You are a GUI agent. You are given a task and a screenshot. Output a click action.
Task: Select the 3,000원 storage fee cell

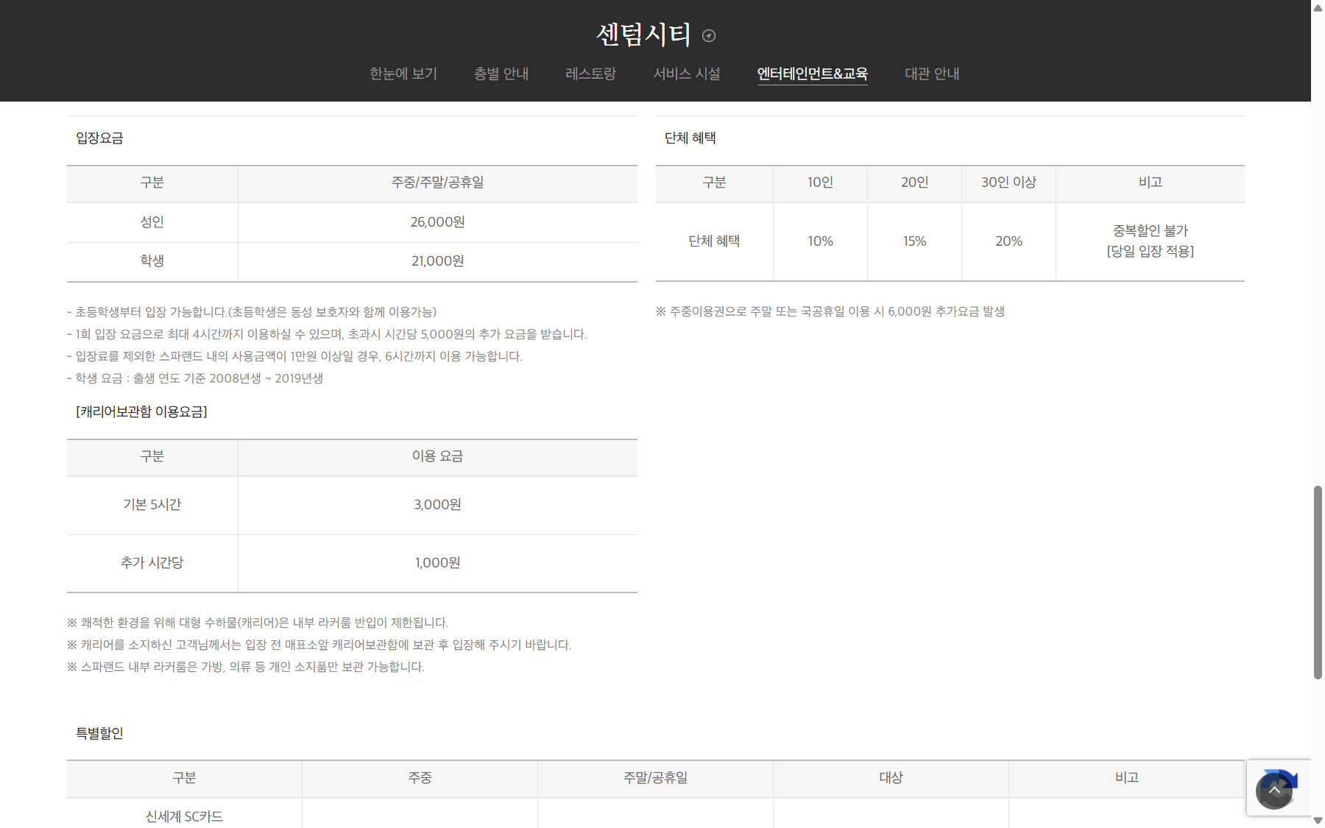pos(437,505)
